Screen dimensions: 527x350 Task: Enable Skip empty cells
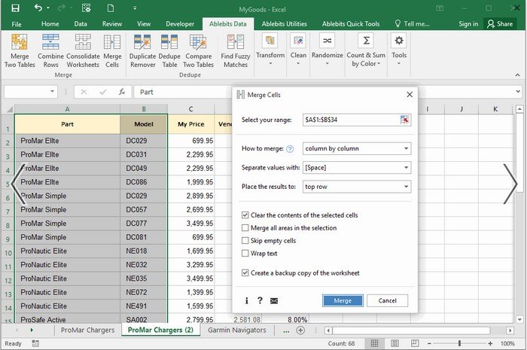tap(245, 241)
